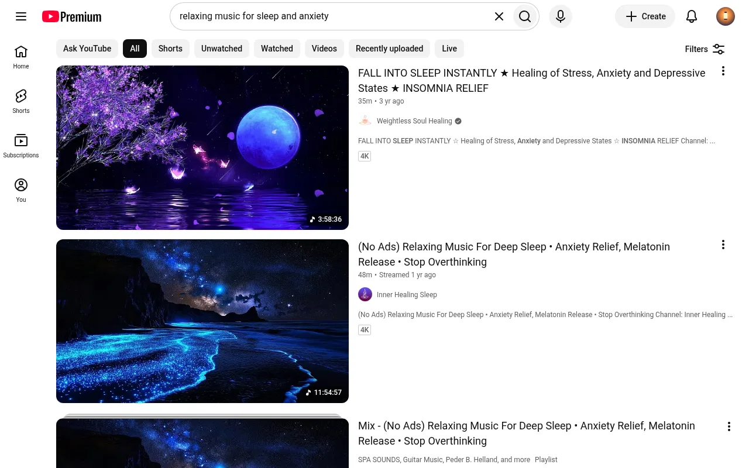Open more options for (No Ads) Relaxing Music video

(x=723, y=245)
